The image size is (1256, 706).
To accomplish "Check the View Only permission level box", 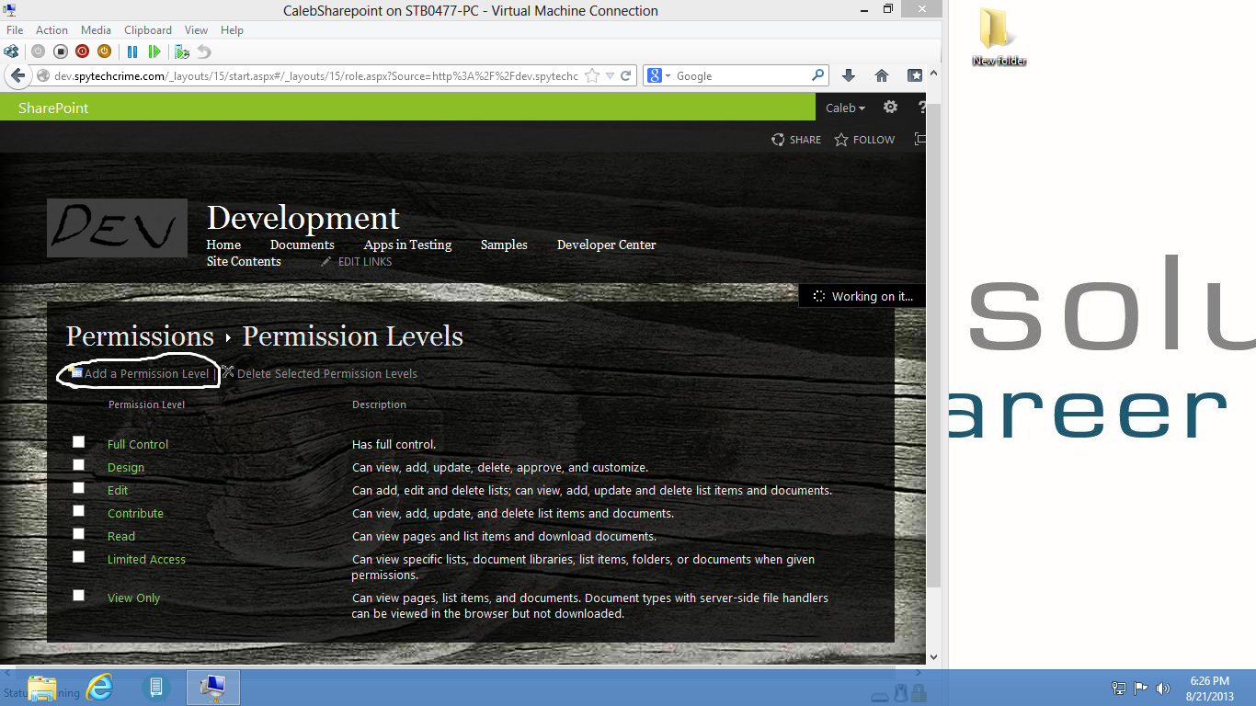I will tap(79, 596).
